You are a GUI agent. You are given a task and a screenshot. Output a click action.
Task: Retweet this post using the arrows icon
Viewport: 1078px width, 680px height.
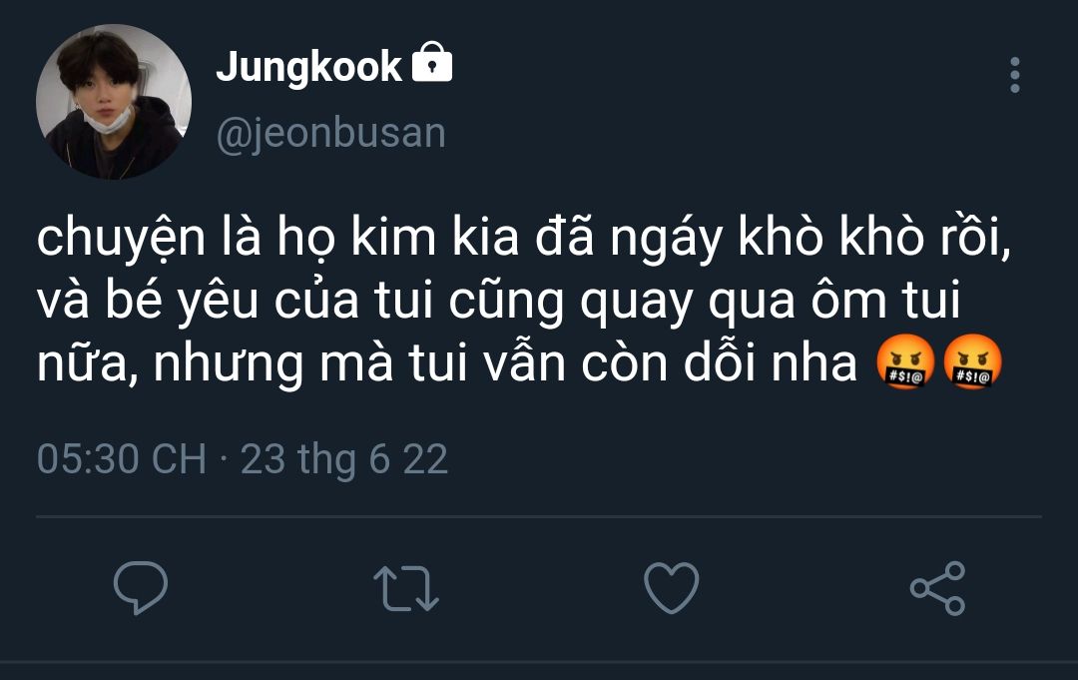[x=405, y=588]
